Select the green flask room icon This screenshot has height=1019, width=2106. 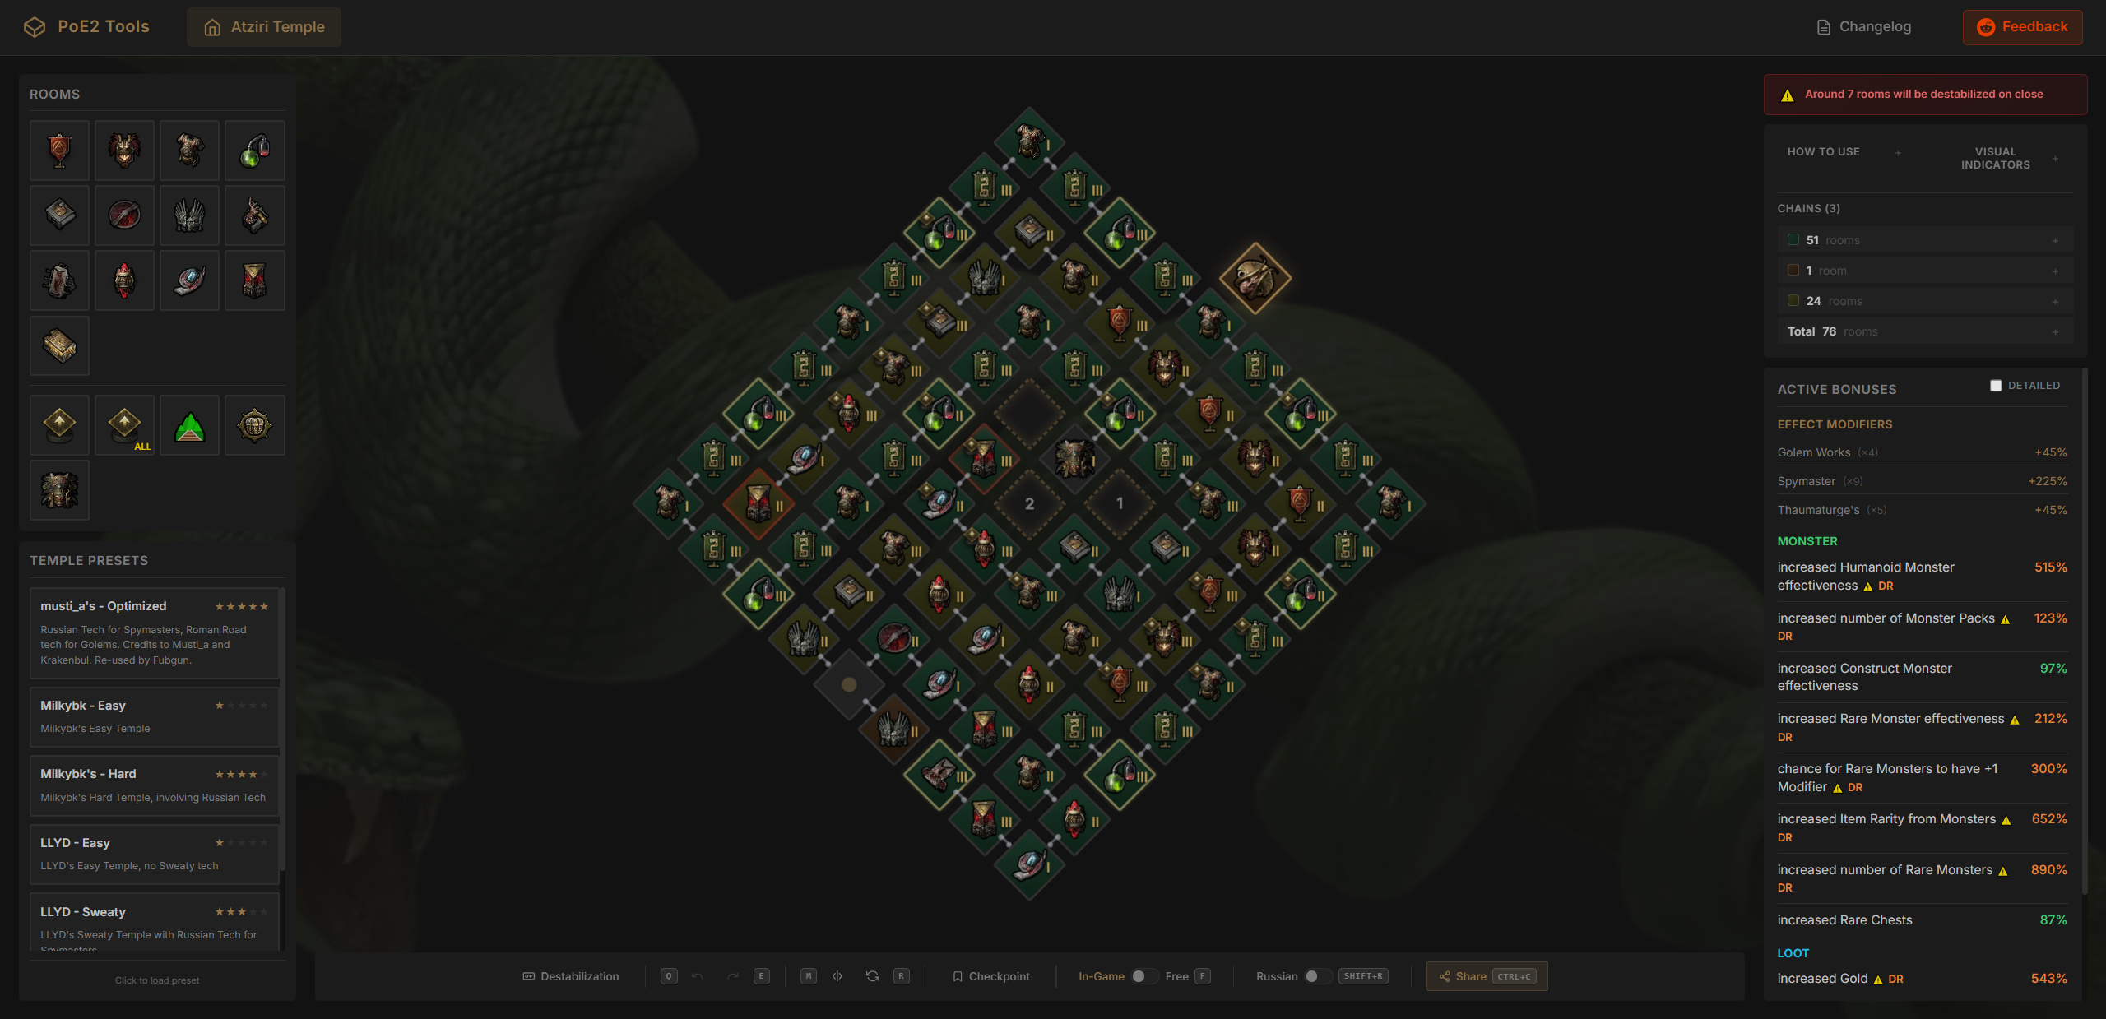(x=255, y=151)
